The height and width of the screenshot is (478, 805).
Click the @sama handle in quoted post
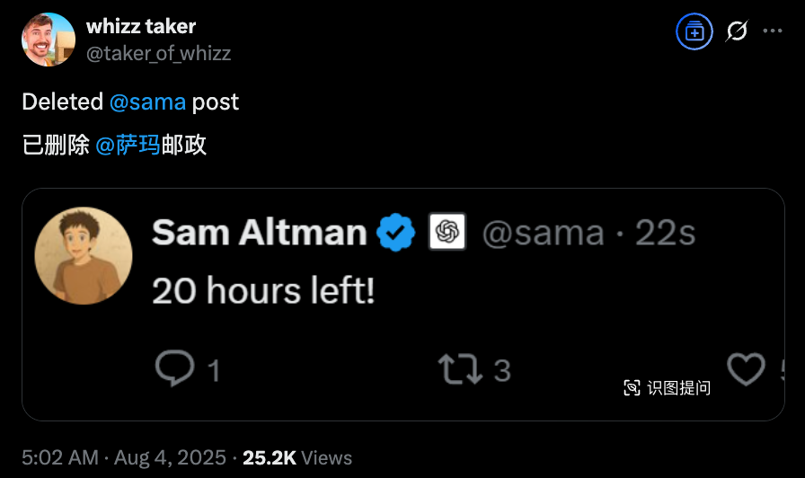[544, 233]
